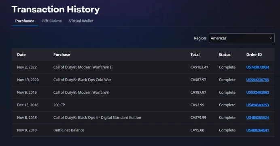Image resolution: width=280 pixels, height=146 pixels.
Task: Open the Virtual Wallet tab
Action: (81, 21)
